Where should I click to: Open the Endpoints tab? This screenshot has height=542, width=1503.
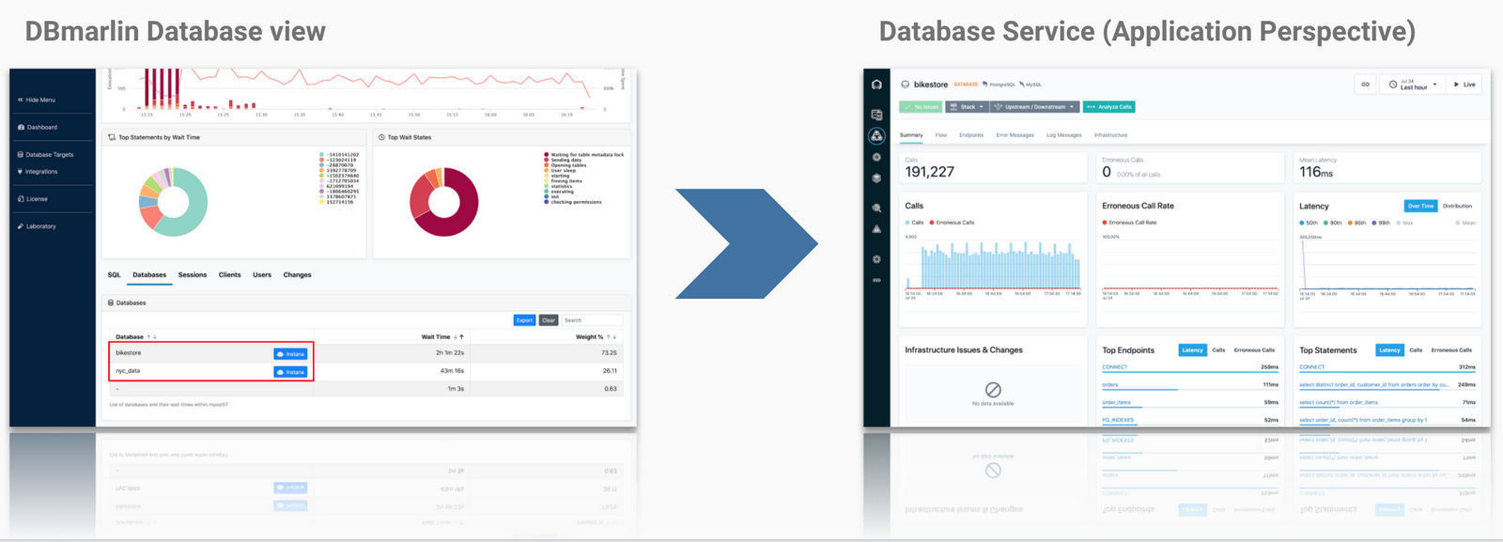pos(971,135)
